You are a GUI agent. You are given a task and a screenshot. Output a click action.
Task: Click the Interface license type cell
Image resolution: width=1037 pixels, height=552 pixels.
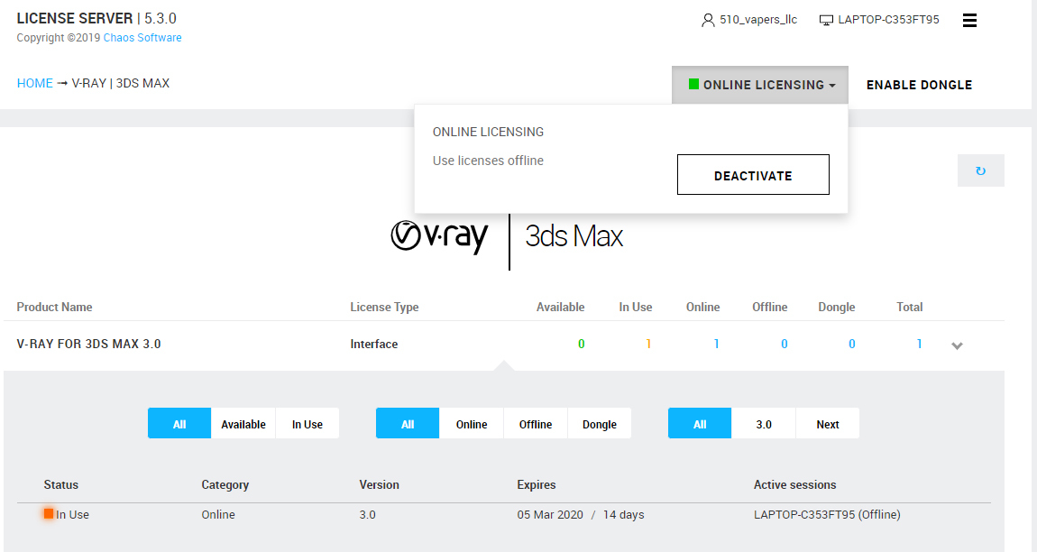coord(373,344)
